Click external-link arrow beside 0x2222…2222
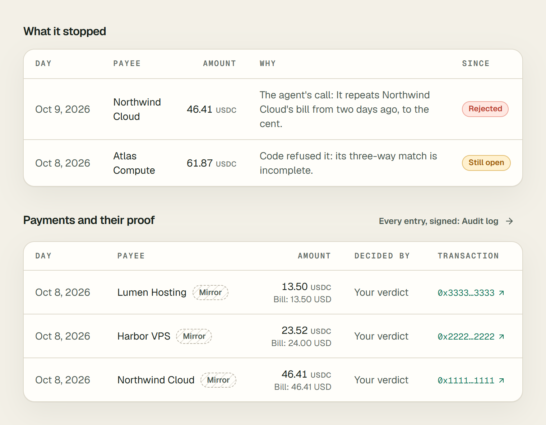 (x=501, y=337)
